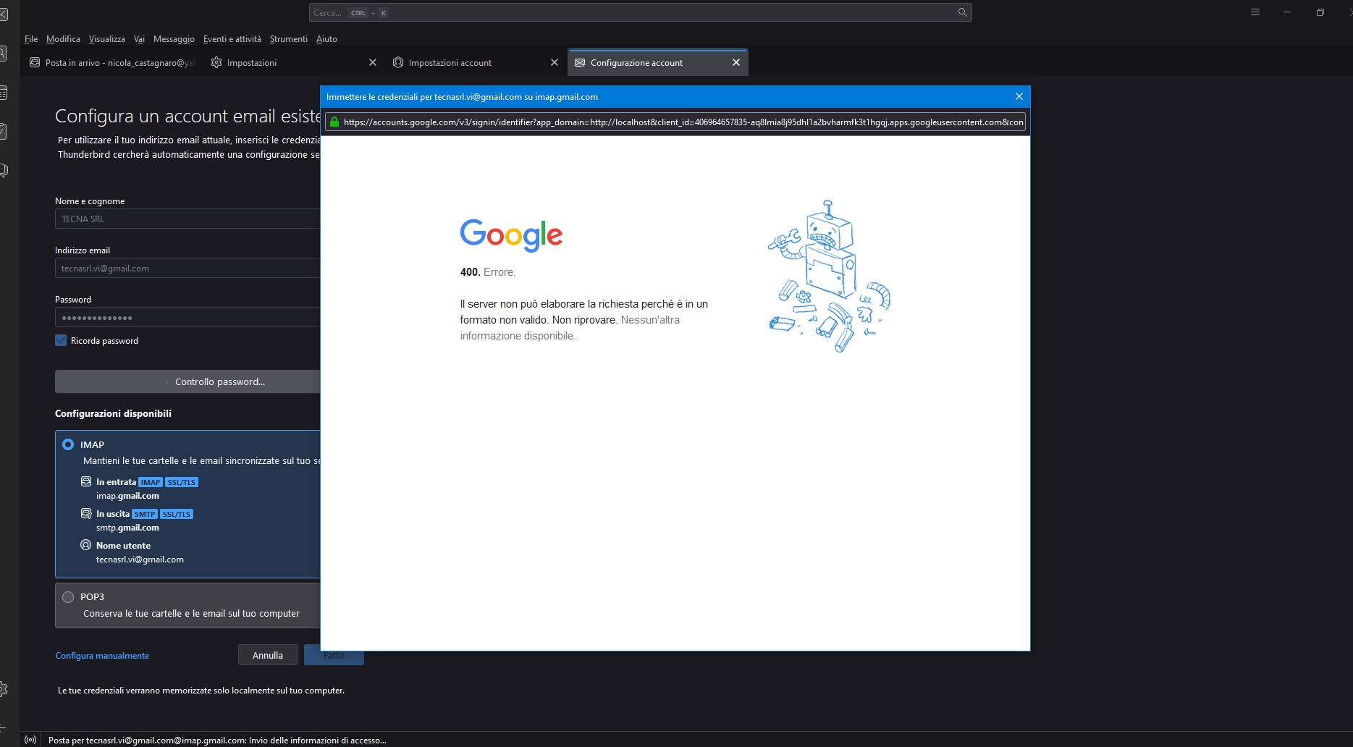
Task: Open the Eventi e attività menu
Action: (x=232, y=39)
